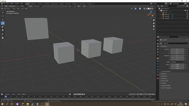Open the Tool properties tab icon
Screen dimensions: 189x106
click(158, 40)
